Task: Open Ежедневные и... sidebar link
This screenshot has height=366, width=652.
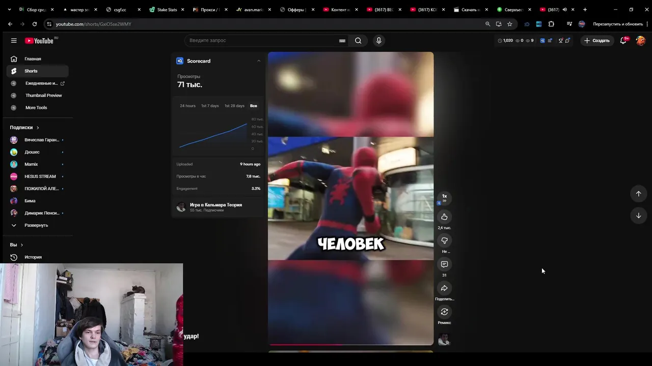Action: tap(38, 83)
